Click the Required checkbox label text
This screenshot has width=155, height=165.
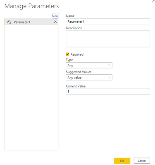tap(77, 54)
